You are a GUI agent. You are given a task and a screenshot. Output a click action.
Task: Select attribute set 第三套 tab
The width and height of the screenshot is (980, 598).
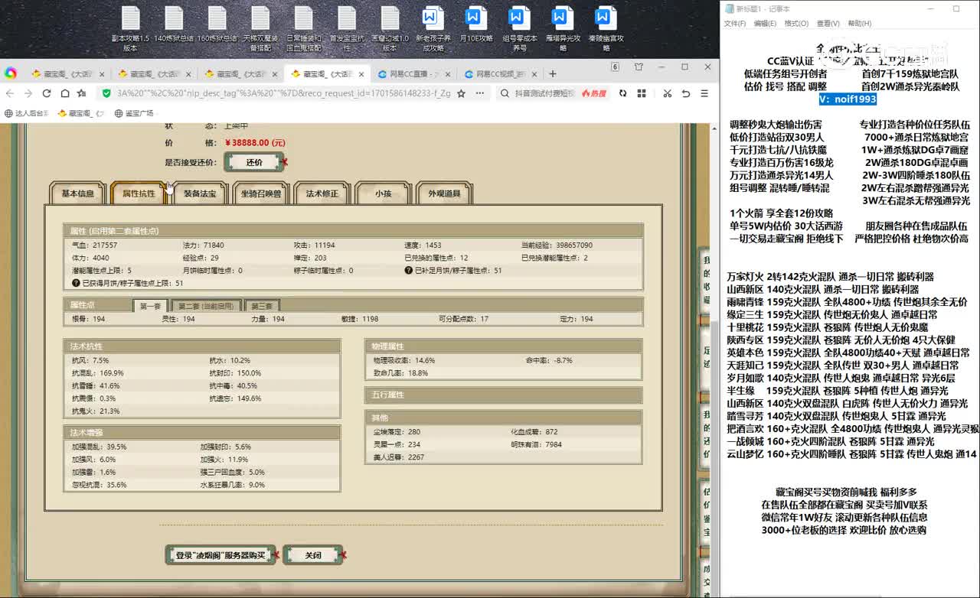click(x=261, y=306)
